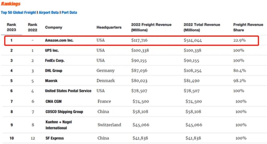The height and width of the screenshot is (144, 267).
Task: Select the DHL Group company name
Action: click(54, 70)
